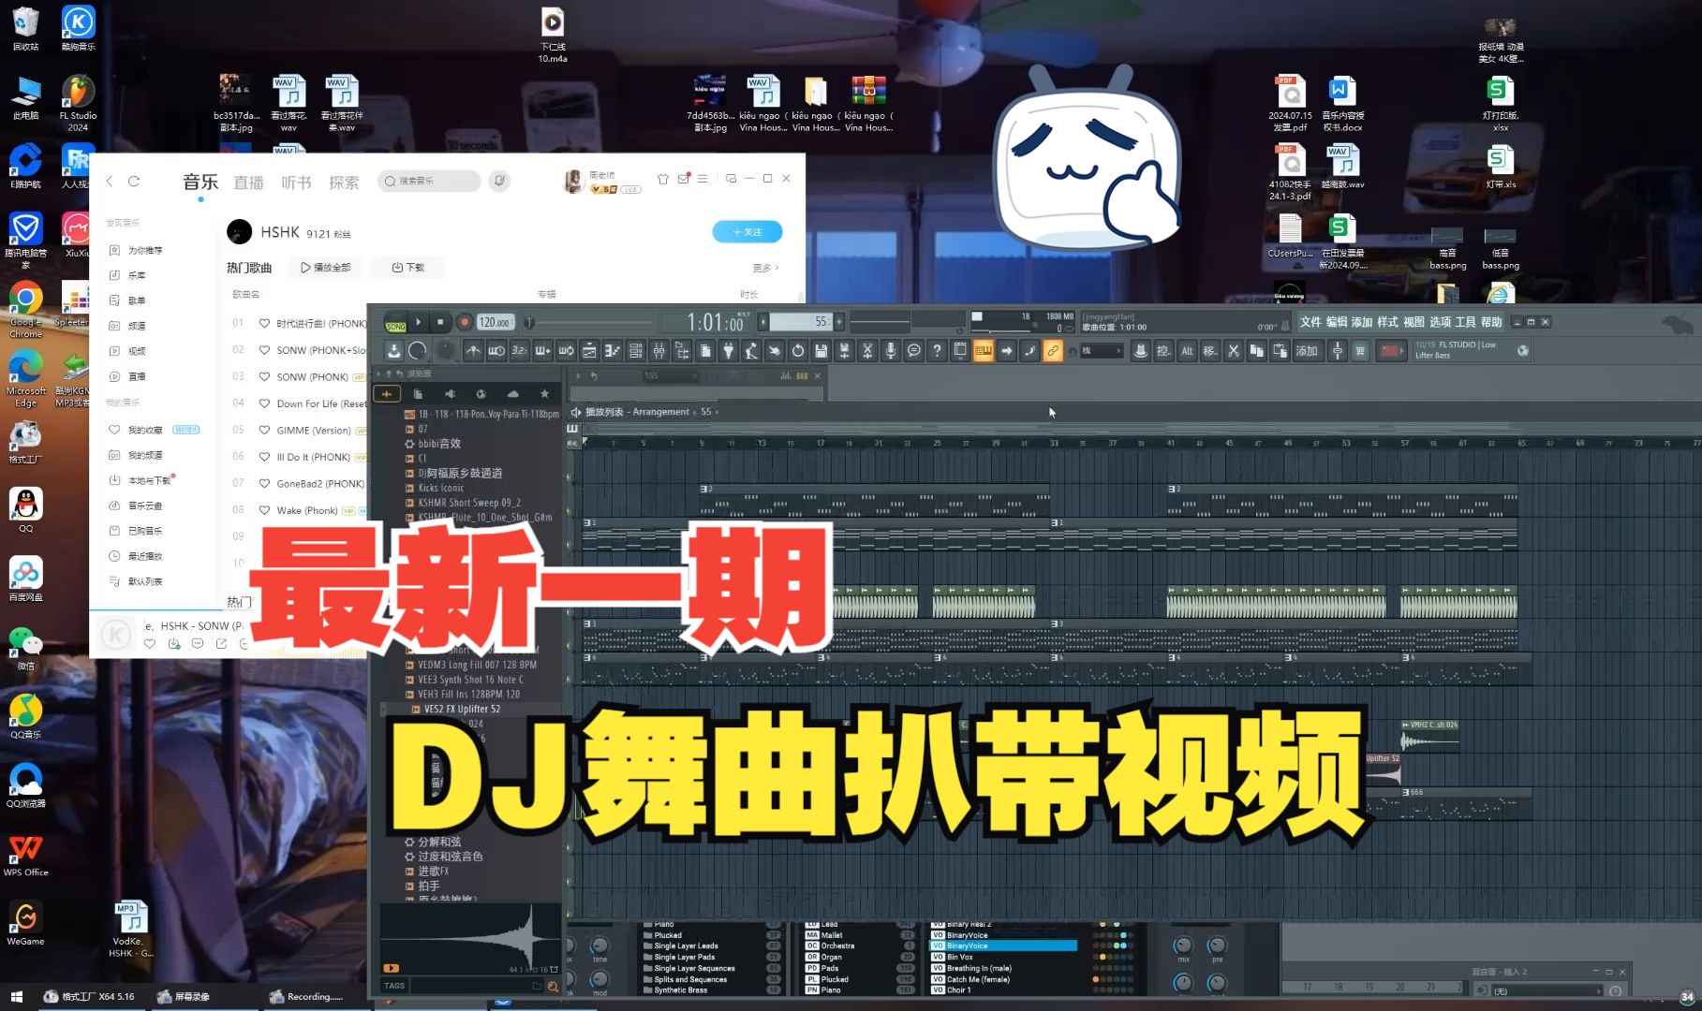Click the 更多 link in music player
The height and width of the screenshot is (1011, 1702).
pos(765,268)
